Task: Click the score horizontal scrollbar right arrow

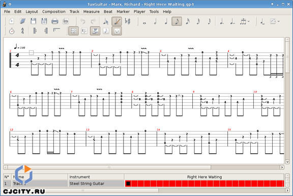Action: 282,167
